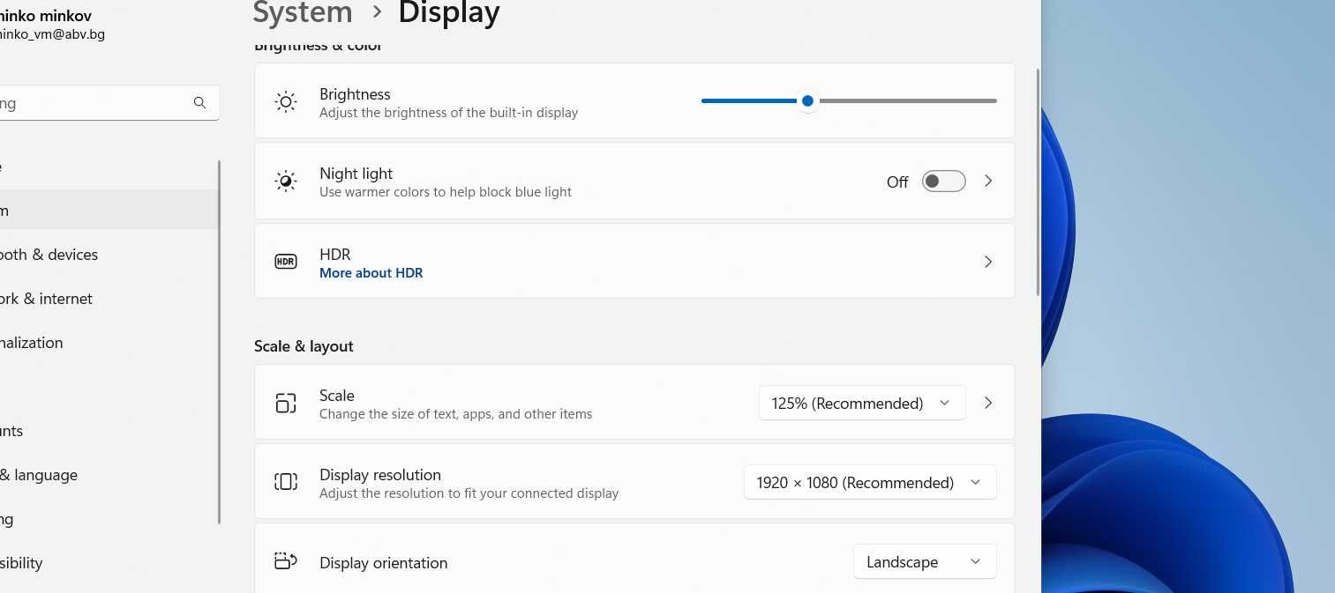This screenshot has height=593, width=1335.
Task: Select Bluetooth & devices in sidebar
Action: (x=49, y=255)
